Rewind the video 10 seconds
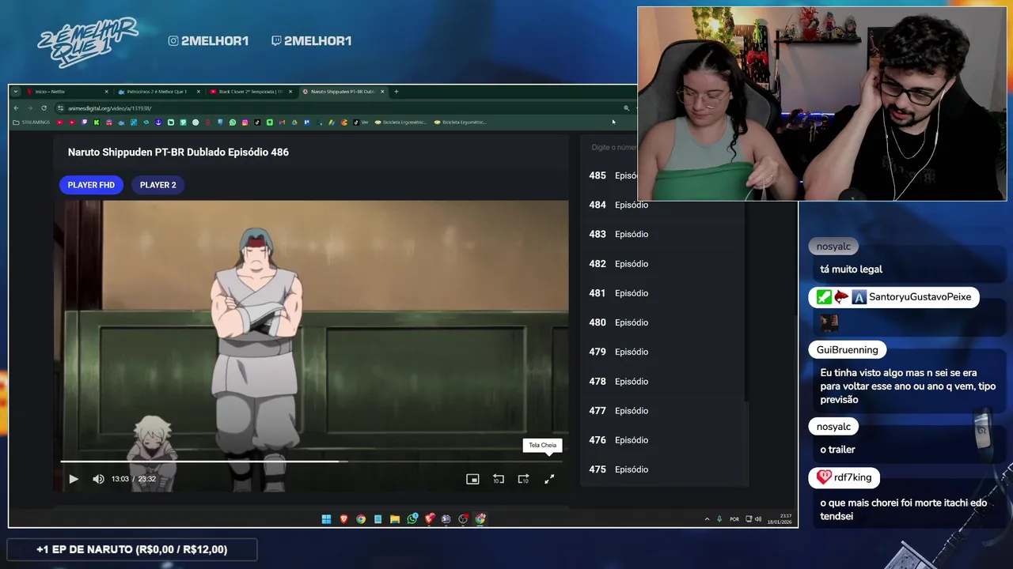This screenshot has width=1013, height=569. click(498, 479)
